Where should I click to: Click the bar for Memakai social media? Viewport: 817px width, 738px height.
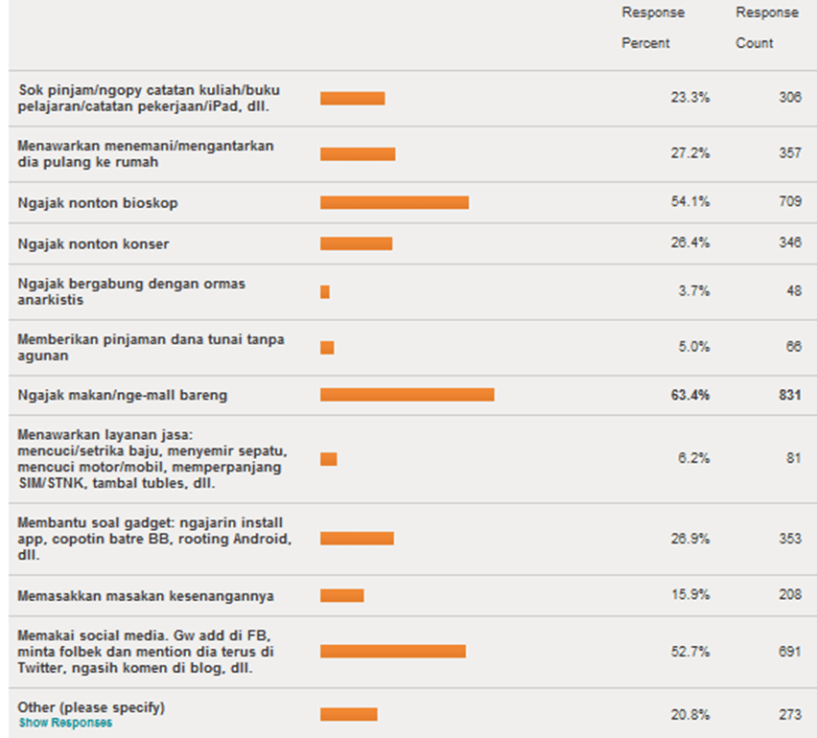coord(392,652)
